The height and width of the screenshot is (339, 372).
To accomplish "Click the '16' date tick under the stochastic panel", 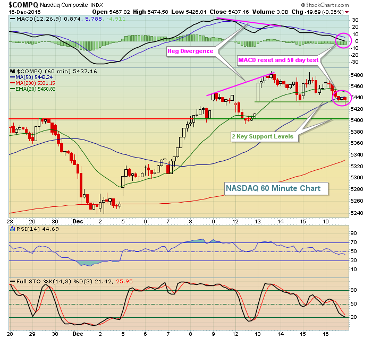I will click(326, 334).
